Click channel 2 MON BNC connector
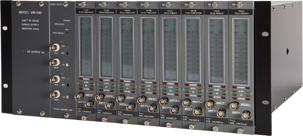Image resolution: width=303 pixels, height=136 pixels. [x=55, y=95]
